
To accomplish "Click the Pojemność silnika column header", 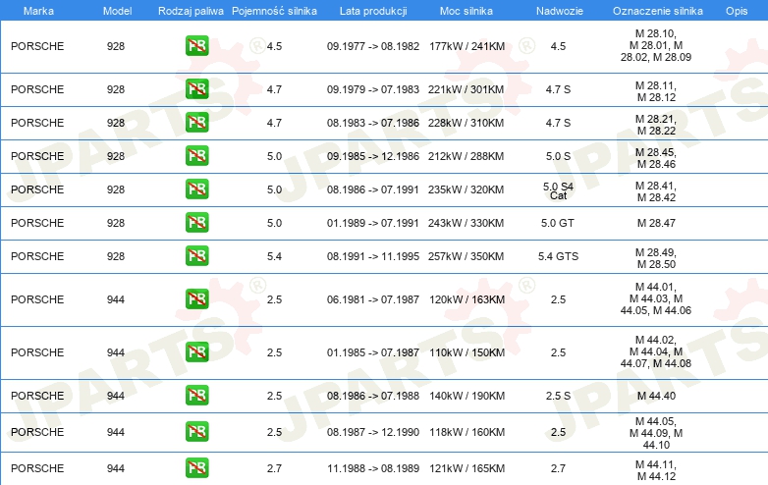I will click(x=274, y=11).
